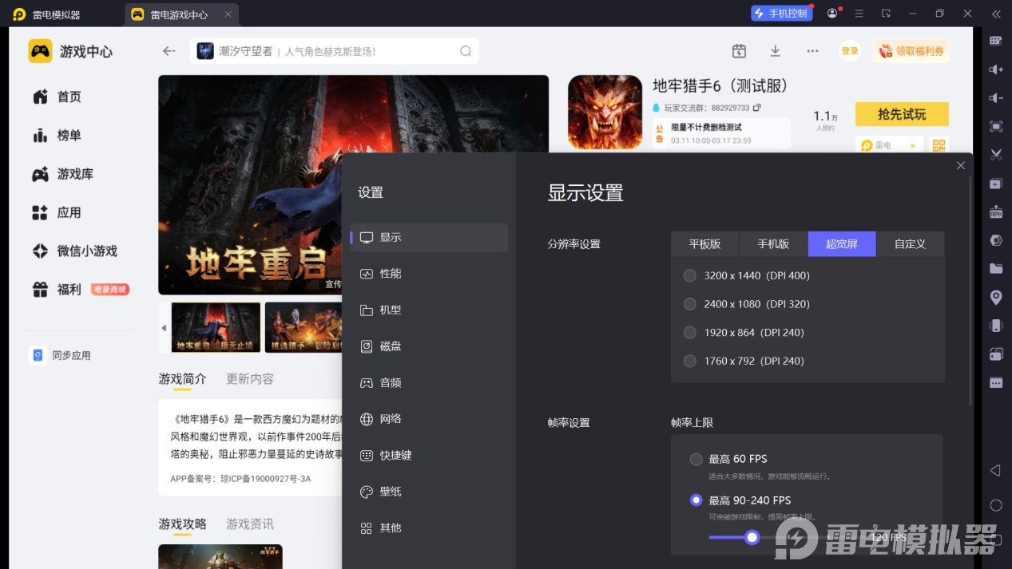Click the search magnifier icon
This screenshot has height=569, width=1012.
(x=466, y=51)
